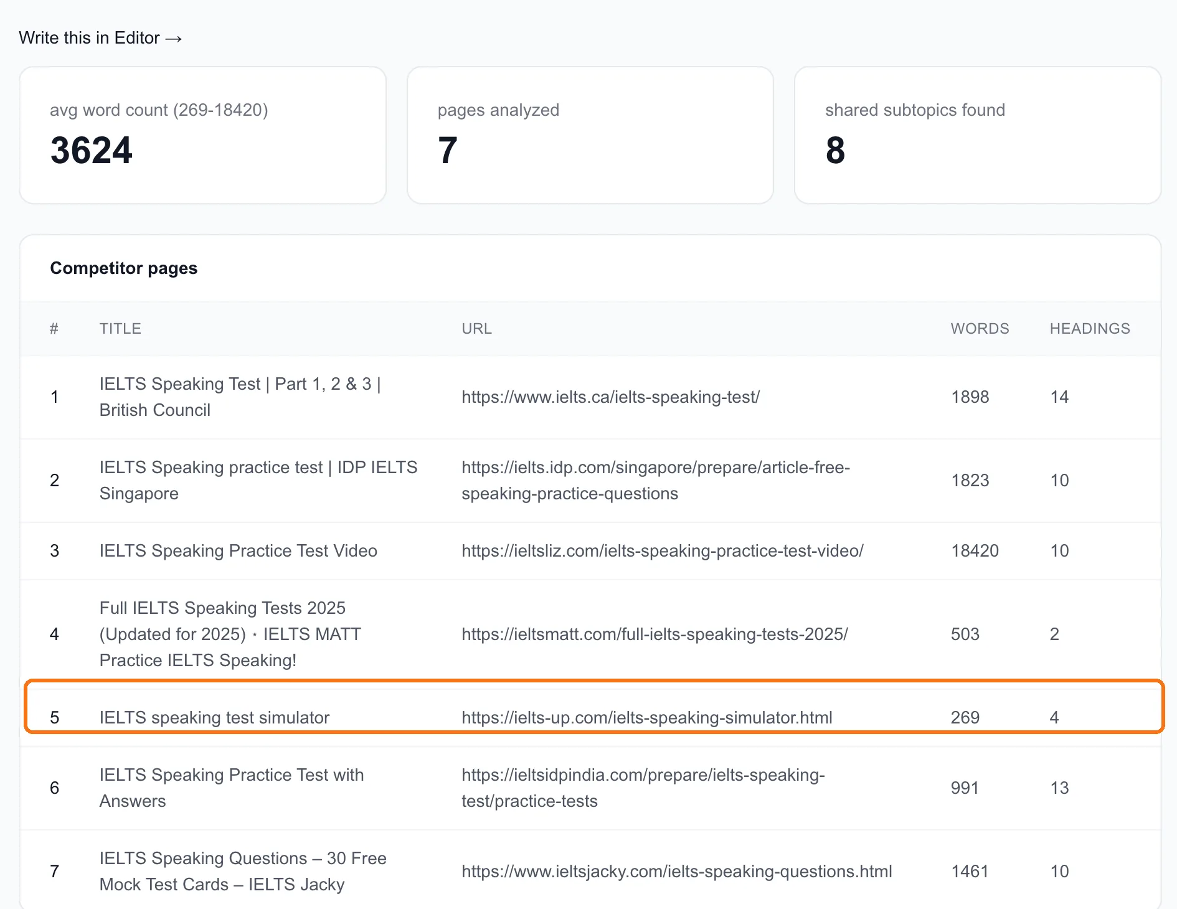Open the ielts-up.com speaking simulator URL
The image size is (1177, 909).
pos(646,718)
